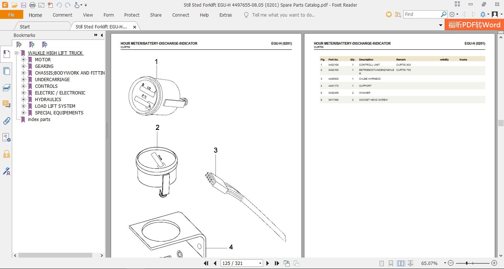Image resolution: width=504 pixels, height=269 pixels.
Task: Open the Help ribbon tab
Action: (x=204, y=15)
